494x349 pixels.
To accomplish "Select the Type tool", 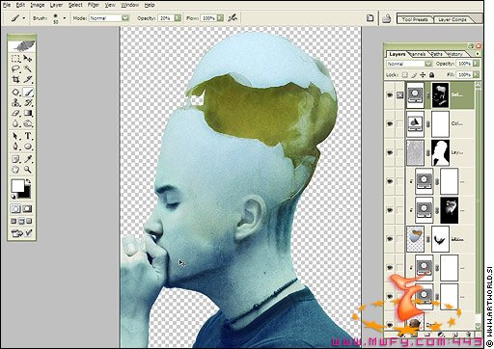I will click(28, 136).
